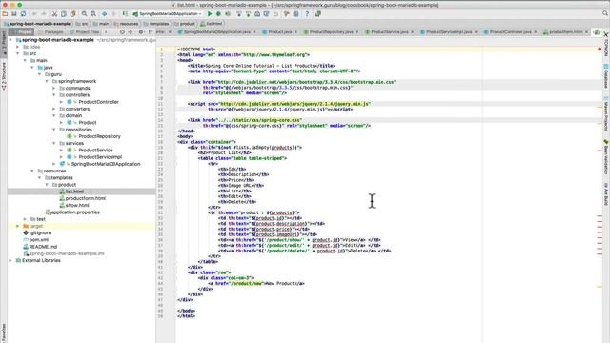Viewport: 610px width, 343px height.
Task: Collapse the springframework package
Action: click(47, 81)
